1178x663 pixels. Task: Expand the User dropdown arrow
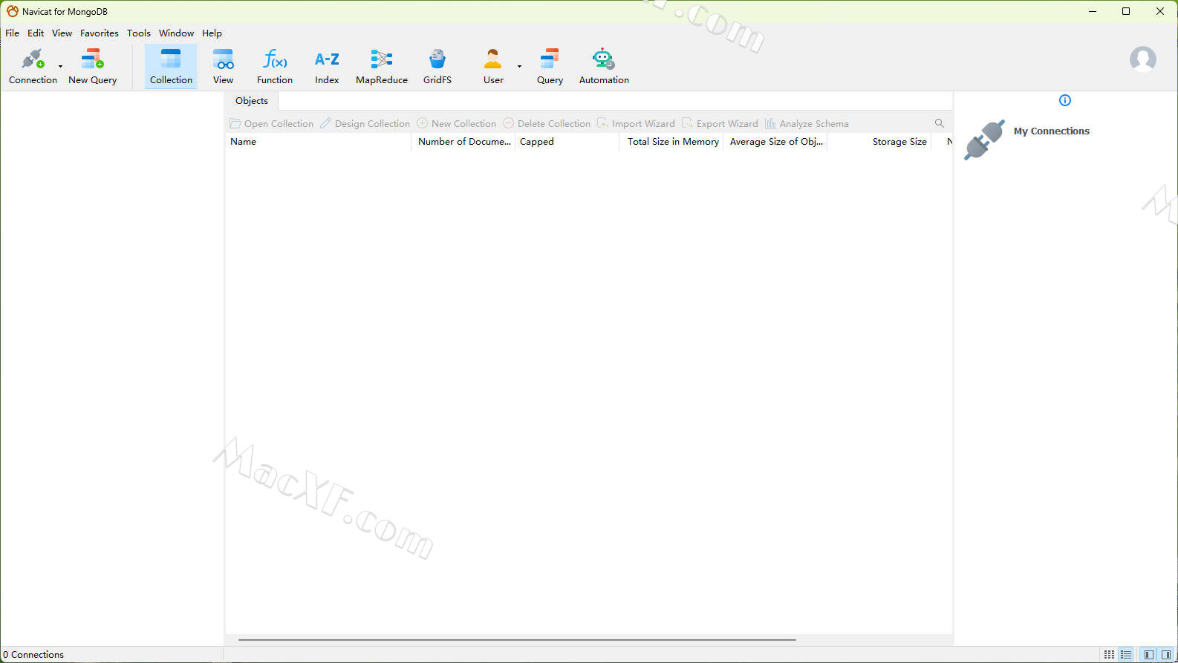click(519, 67)
